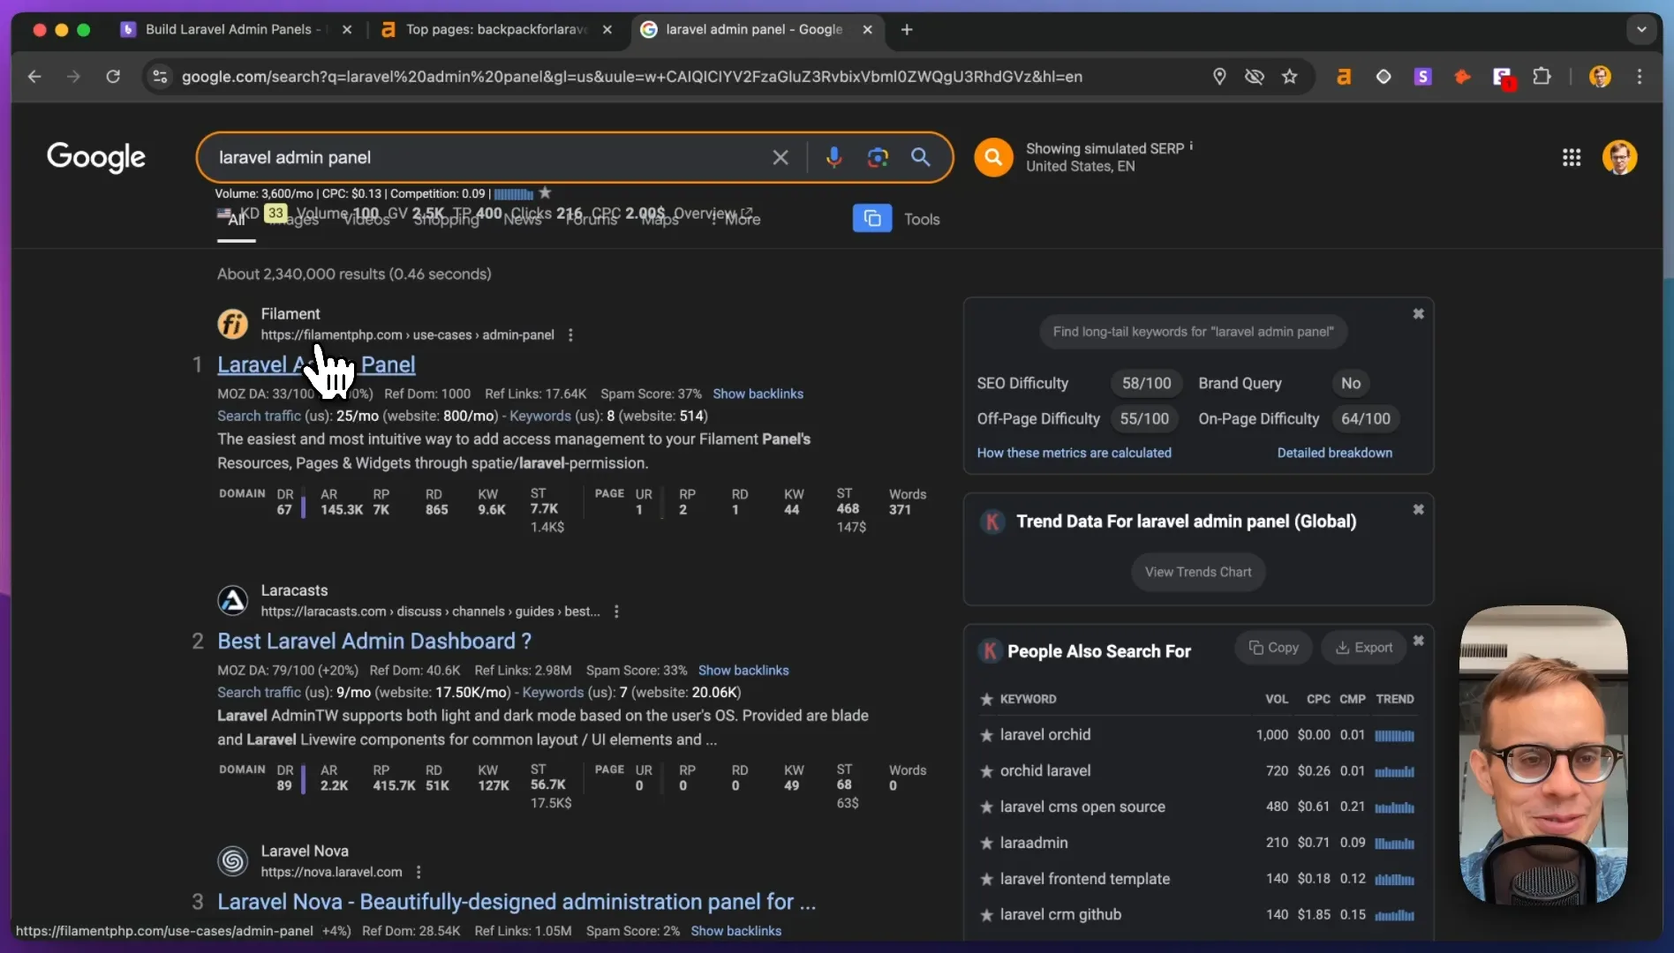Screen dimensions: 1674x953
Task: Show backlinks for Filament result
Action: tap(758, 394)
